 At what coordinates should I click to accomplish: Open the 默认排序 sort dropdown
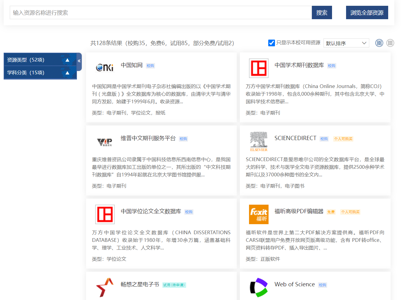(346, 43)
